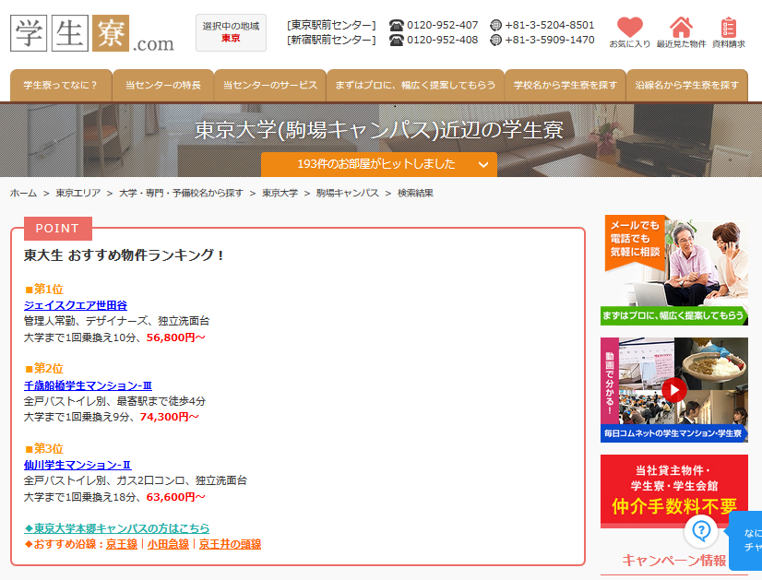Open 仙川学生マンション-Ⅱ property link

pos(77,465)
